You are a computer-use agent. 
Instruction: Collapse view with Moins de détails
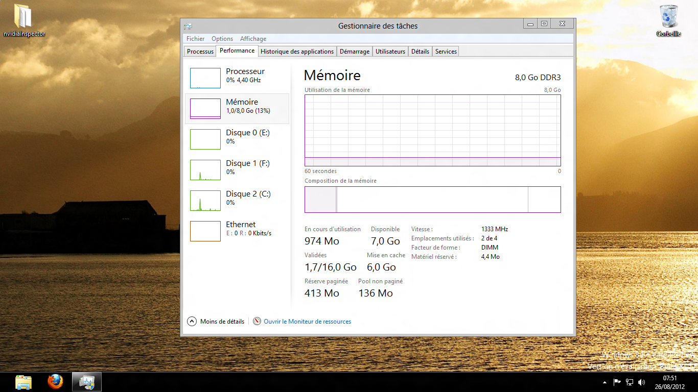(216, 322)
